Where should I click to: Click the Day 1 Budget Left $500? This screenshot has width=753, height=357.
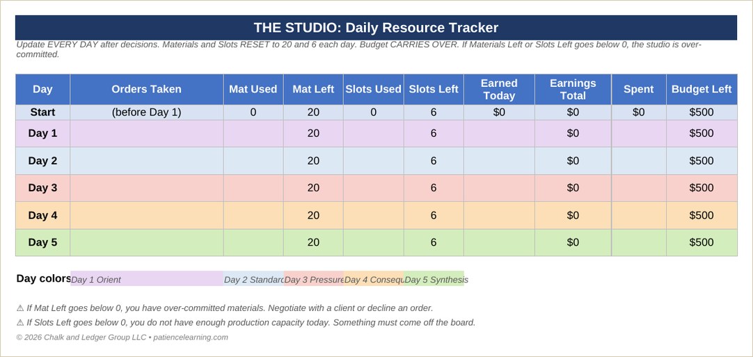pos(702,134)
